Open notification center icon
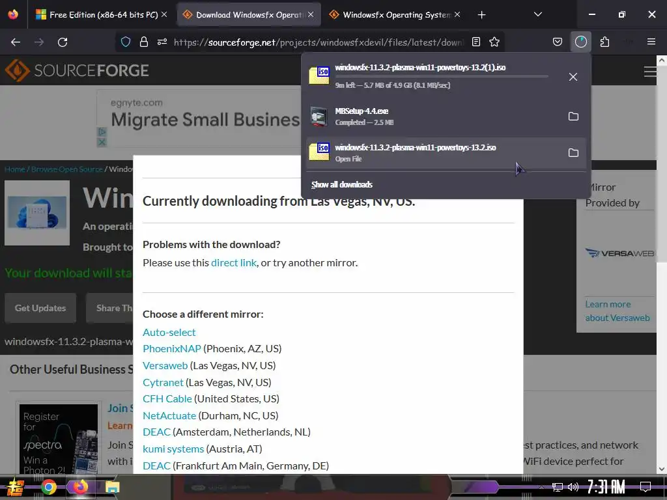This screenshot has width=667, height=500. tap(646, 487)
